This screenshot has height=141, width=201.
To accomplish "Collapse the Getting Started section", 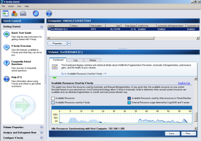I will click(42, 27).
